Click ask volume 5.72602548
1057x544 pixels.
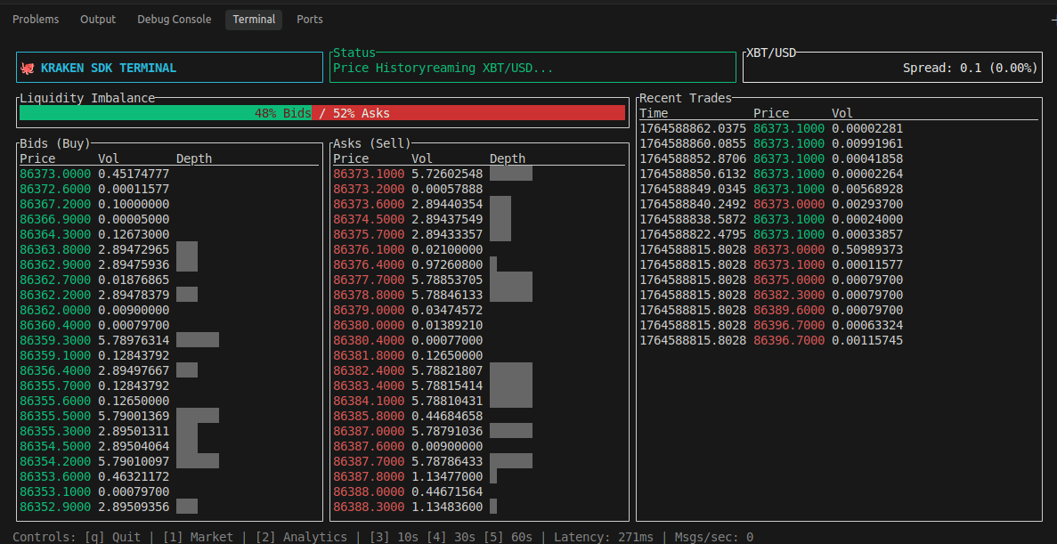(447, 174)
